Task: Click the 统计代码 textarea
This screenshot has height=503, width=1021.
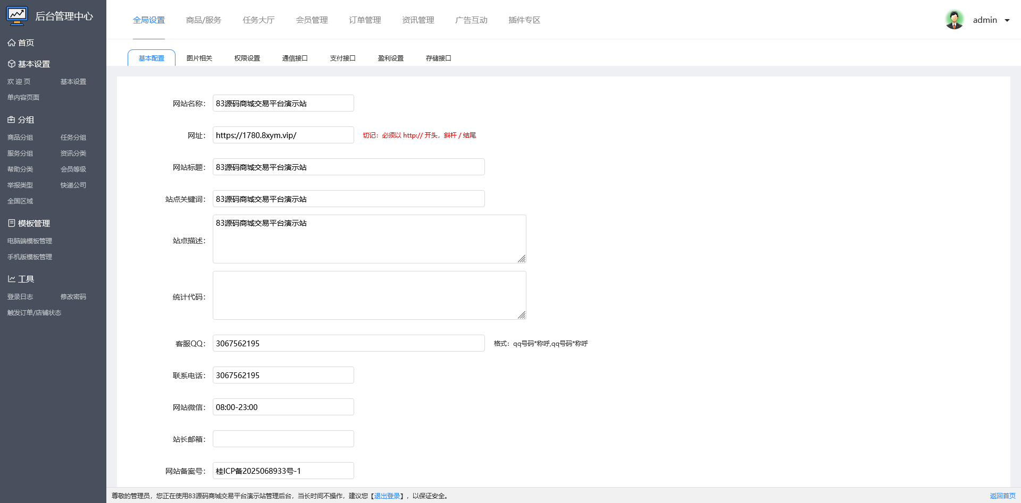Action: tap(370, 295)
